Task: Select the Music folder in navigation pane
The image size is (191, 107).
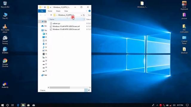Action: coord(44,47)
